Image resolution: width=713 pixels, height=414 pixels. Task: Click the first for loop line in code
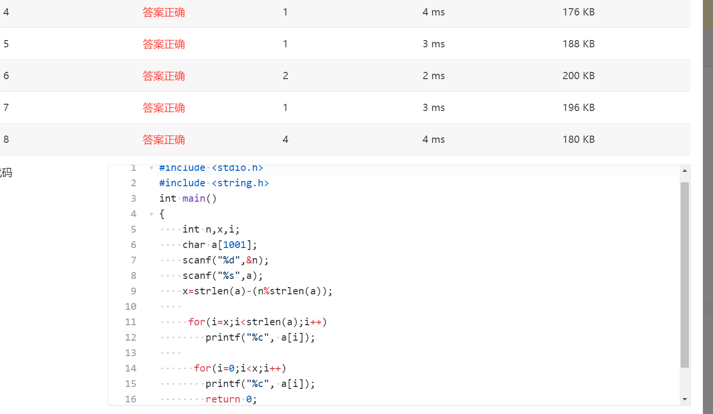[257, 322]
